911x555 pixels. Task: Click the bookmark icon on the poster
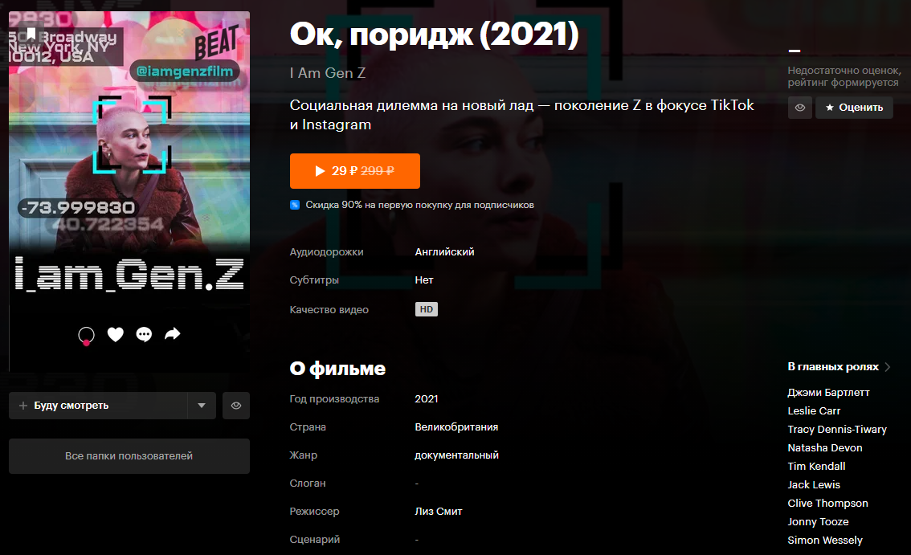point(31,35)
